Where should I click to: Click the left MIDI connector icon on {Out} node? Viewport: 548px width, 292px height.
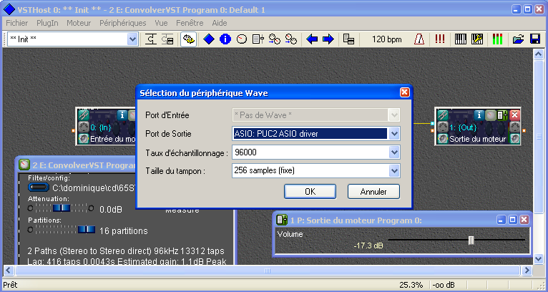pyautogui.click(x=443, y=127)
